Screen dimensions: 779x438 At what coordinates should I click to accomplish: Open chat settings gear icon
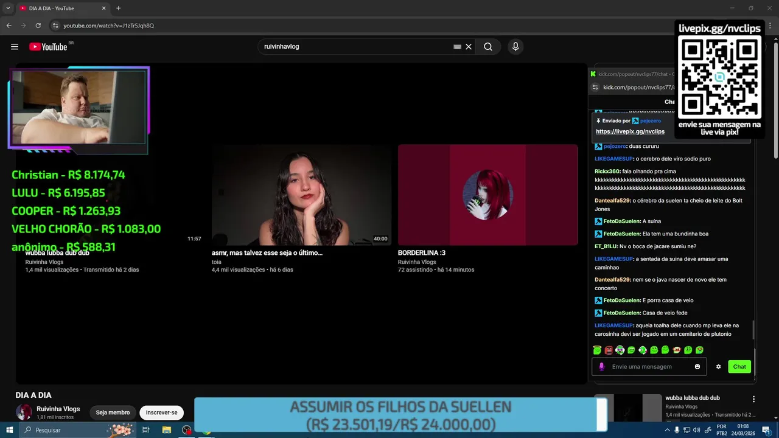click(718, 367)
